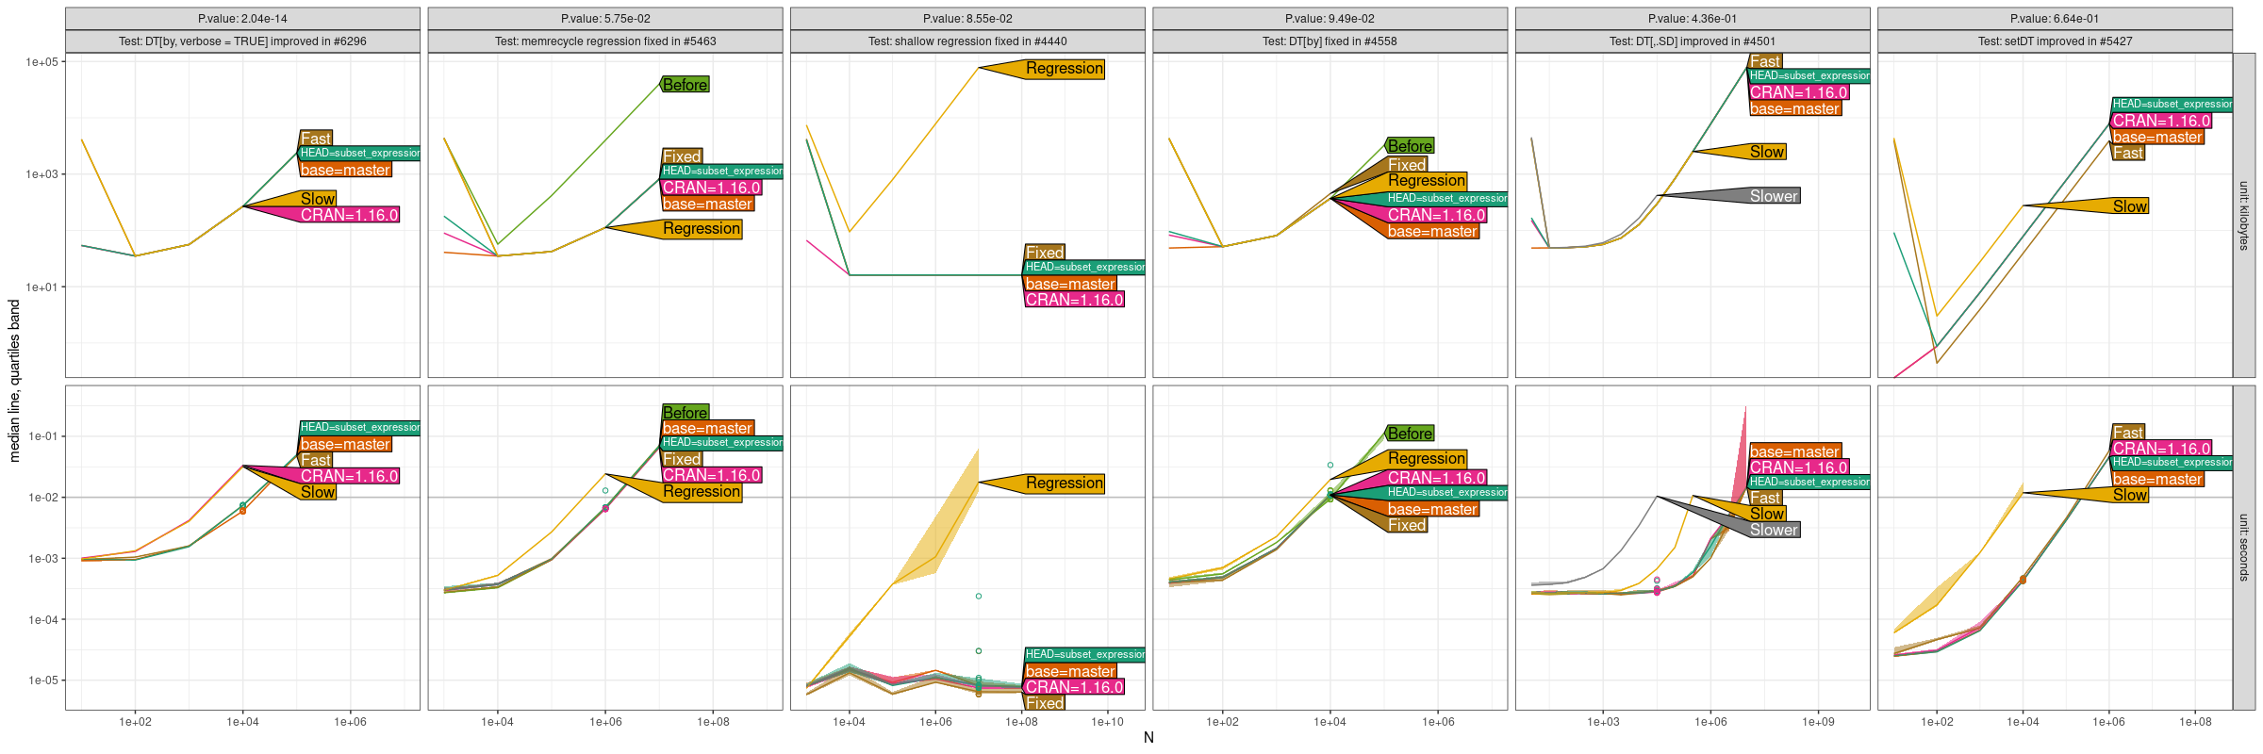This screenshot has height=754, width=2263.
Task: Click the '1e+05' y-axis tick label
Action: [x=41, y=62]
